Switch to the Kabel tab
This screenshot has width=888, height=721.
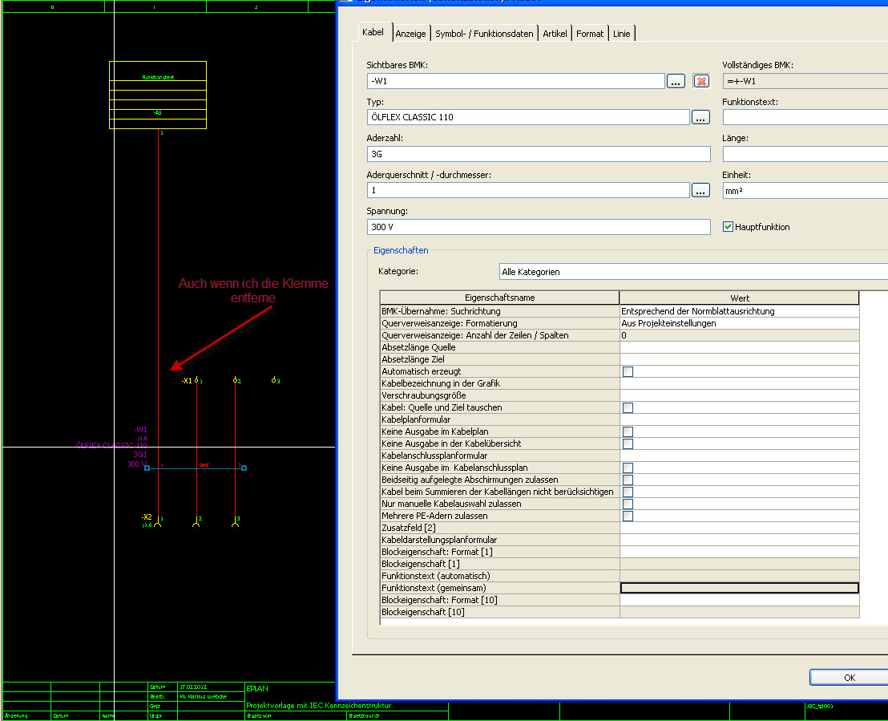point(373,32)
